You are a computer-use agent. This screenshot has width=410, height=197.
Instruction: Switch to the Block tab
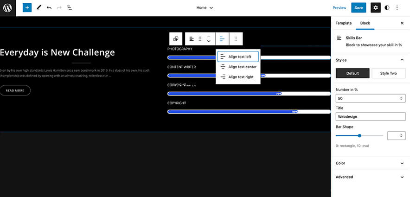pos(365,23)
